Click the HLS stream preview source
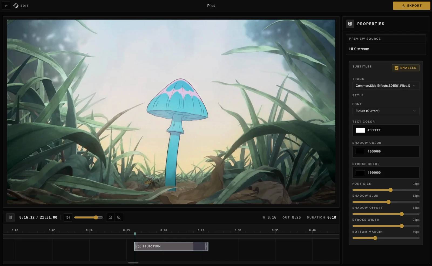 tap(386, 49)
